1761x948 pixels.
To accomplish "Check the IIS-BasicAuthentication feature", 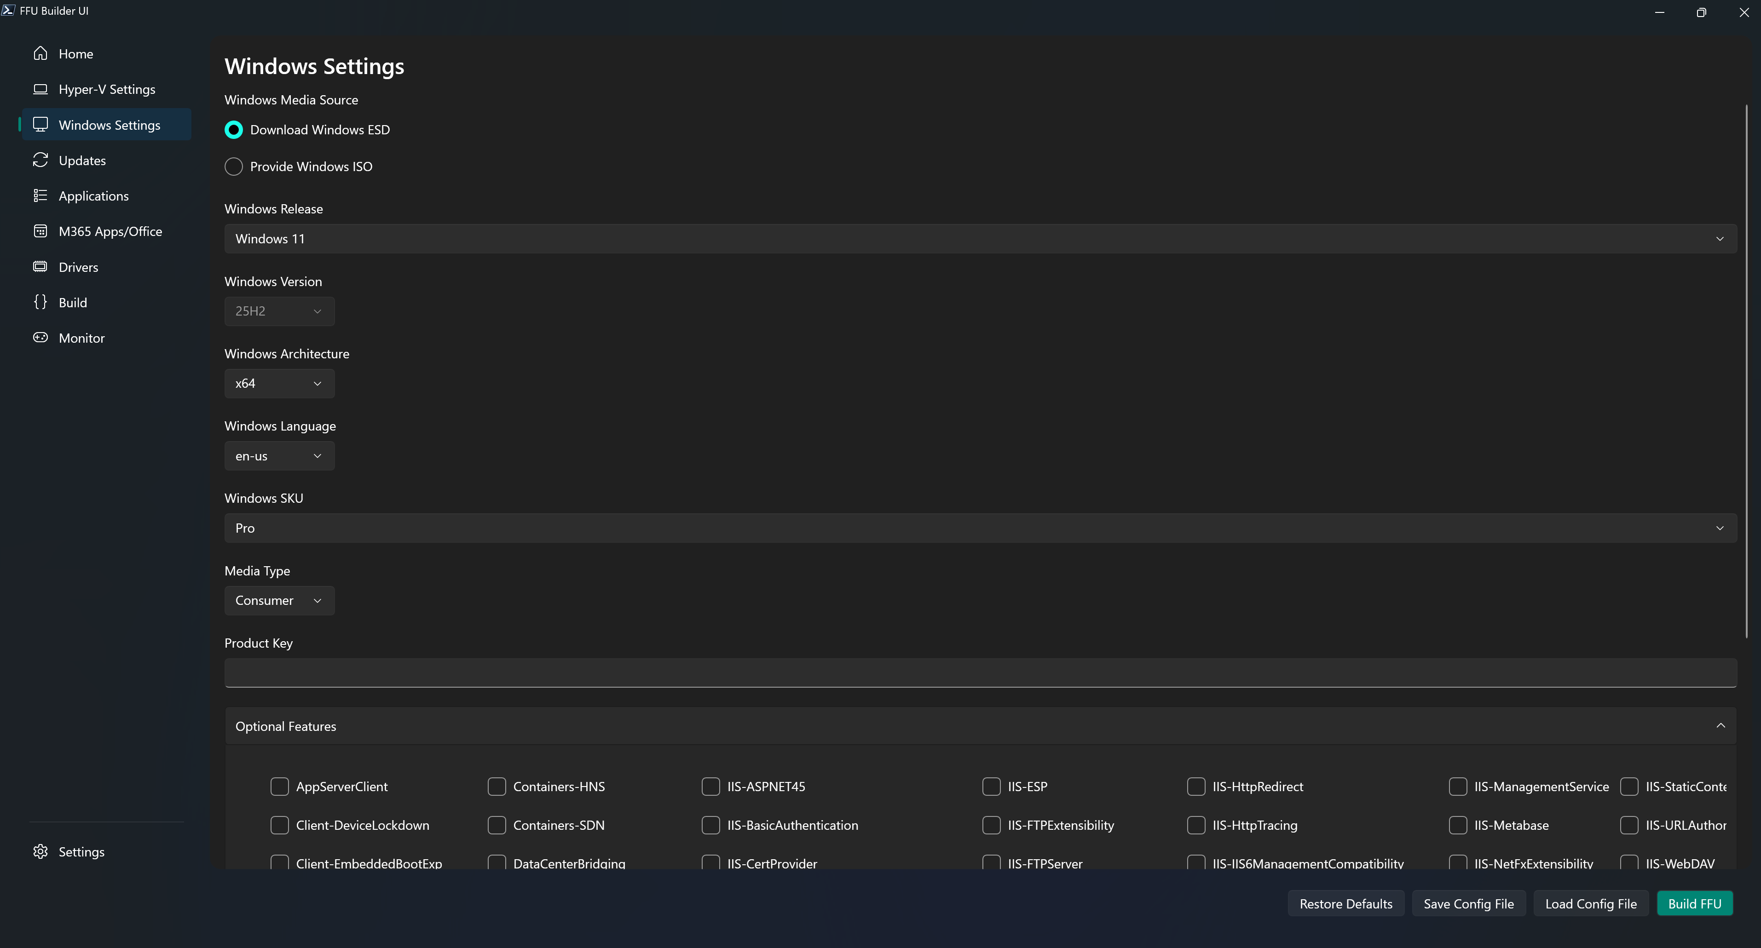I will click(711, 825).
